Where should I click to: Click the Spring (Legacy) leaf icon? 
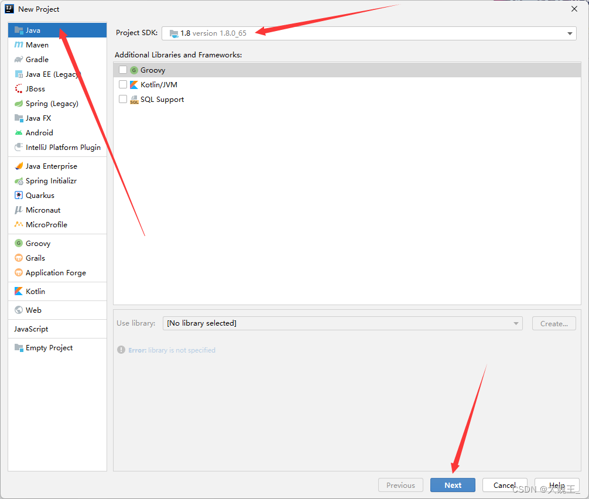point(19,103)
